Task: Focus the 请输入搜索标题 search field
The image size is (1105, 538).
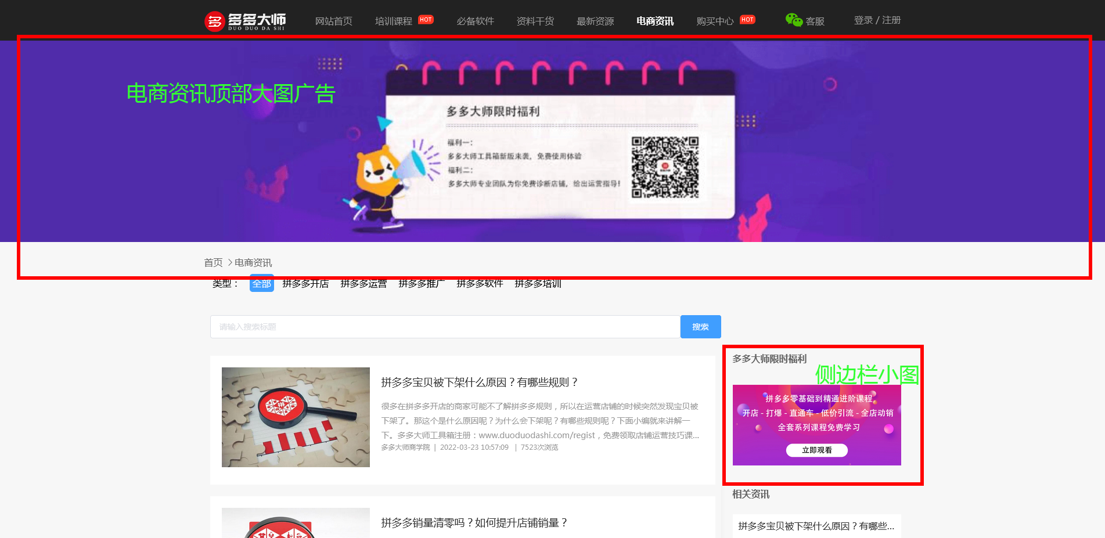Action: 445,327
